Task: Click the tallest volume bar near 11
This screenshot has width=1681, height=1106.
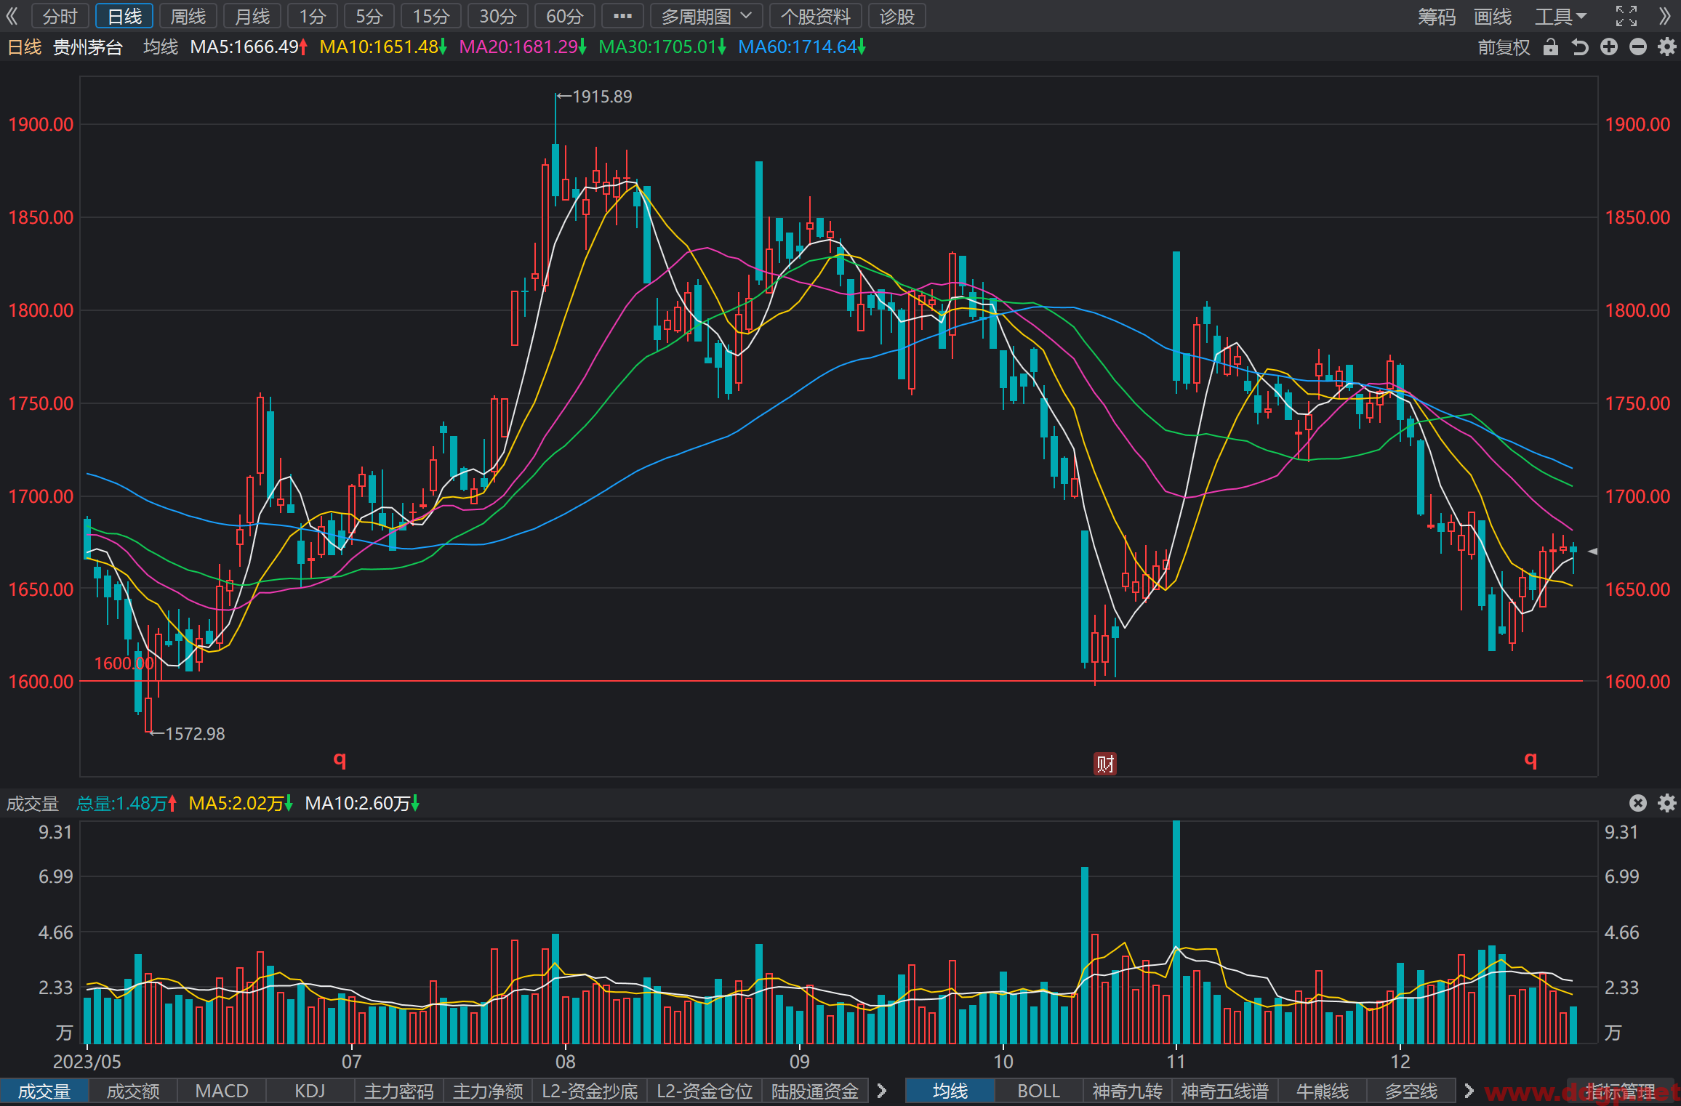Action: click(1176, 932)
